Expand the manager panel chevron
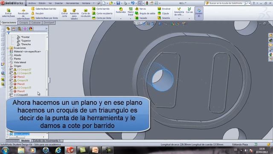273x154 pixels. click(x=46, y=29)
